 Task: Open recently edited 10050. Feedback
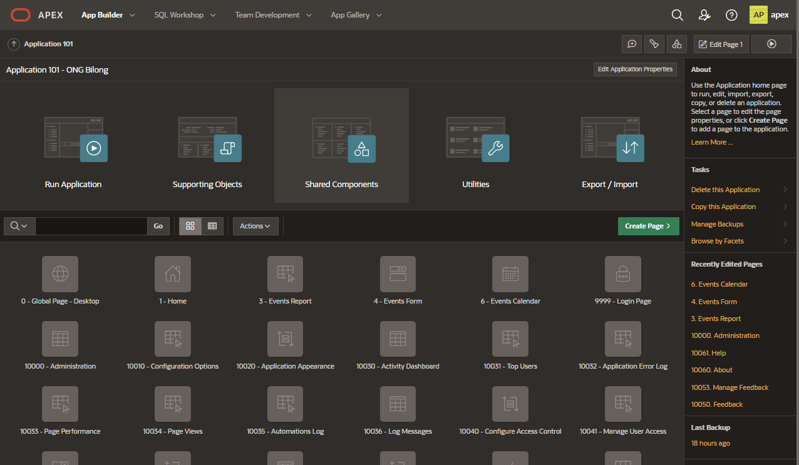pos(717,404)
